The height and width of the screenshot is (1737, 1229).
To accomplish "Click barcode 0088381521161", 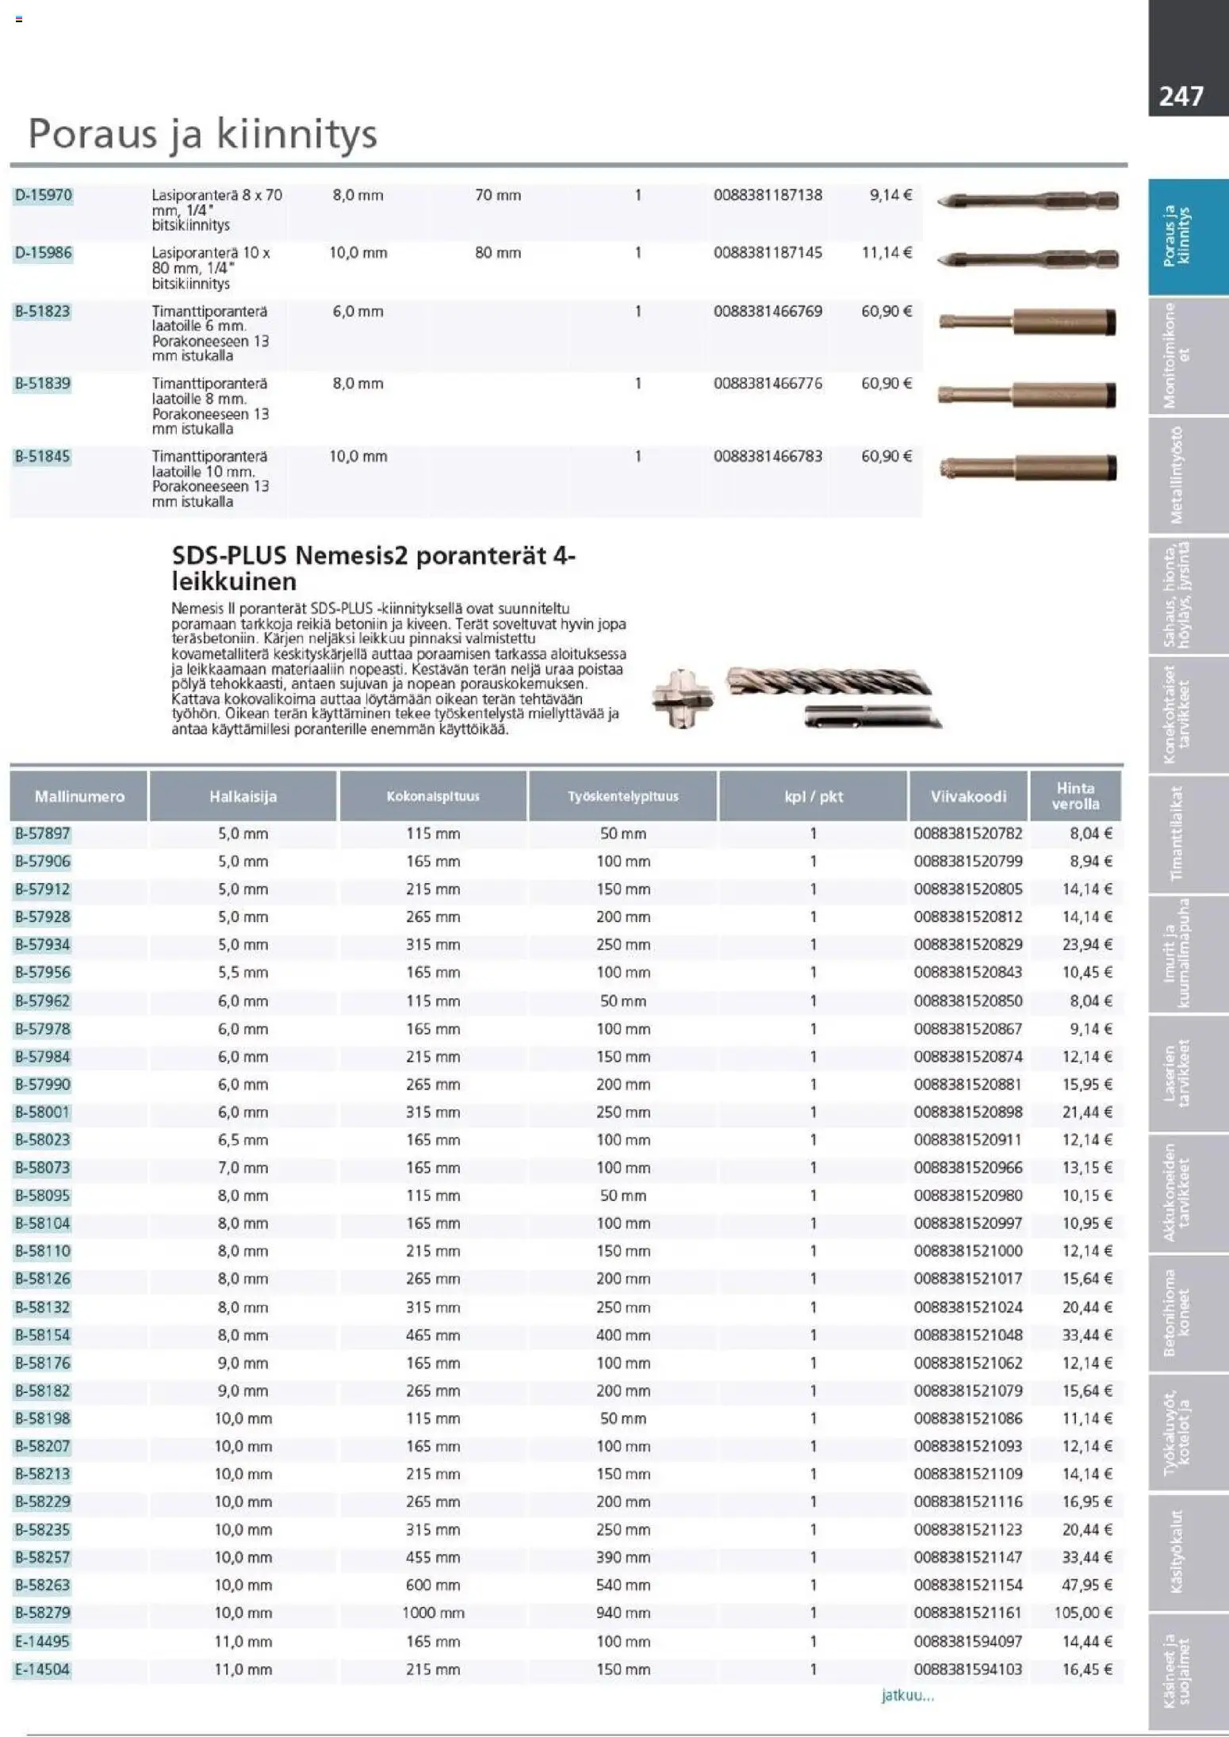I will 968,1613.
